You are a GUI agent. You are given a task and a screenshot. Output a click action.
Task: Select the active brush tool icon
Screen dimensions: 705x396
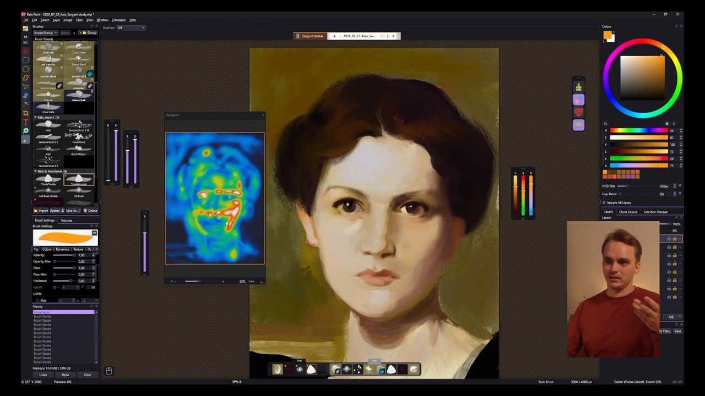[26, 140]
